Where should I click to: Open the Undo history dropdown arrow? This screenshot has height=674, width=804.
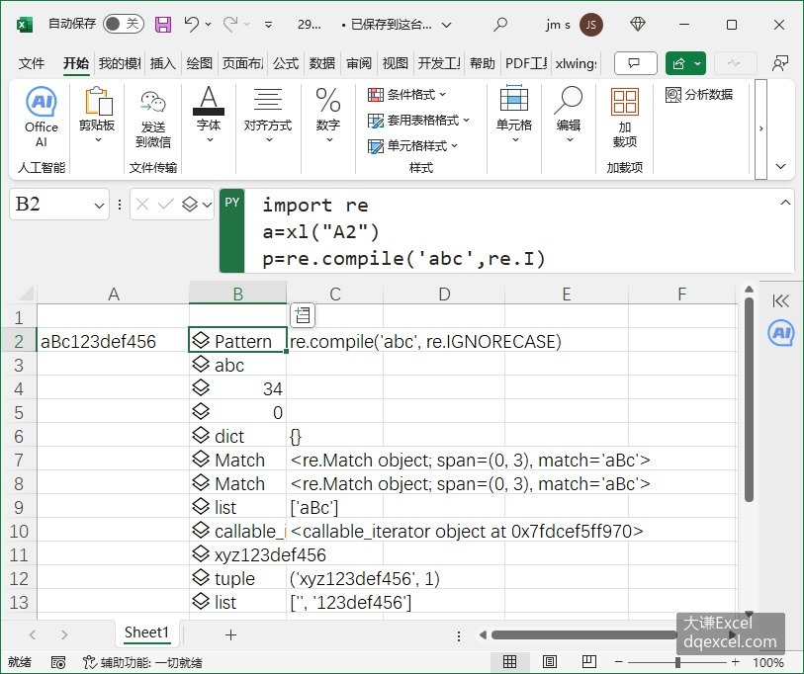pos(209,24)
